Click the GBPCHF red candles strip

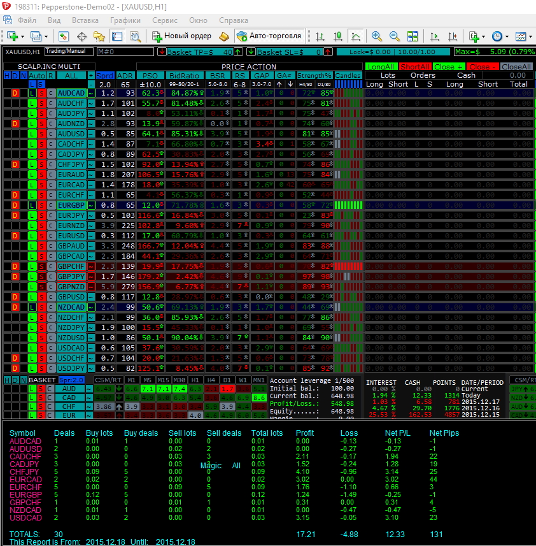click(348, 266)
